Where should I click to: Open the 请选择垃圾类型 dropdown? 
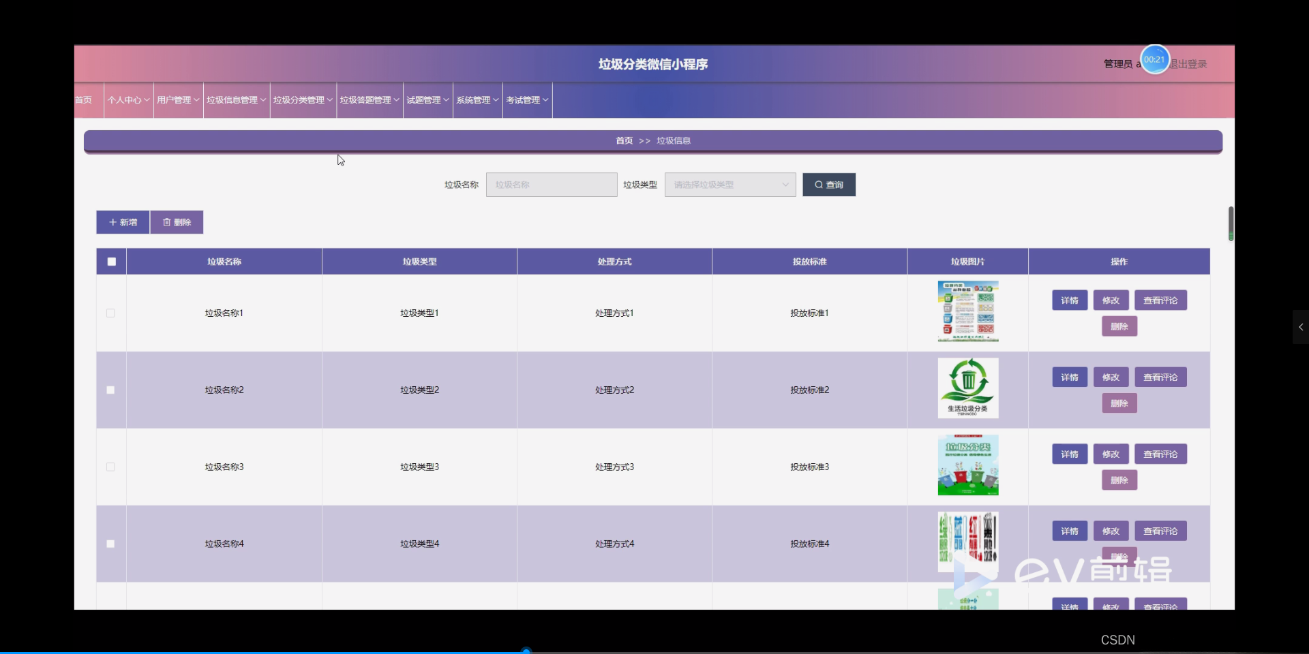pyautogui.click(x=729, y=184)
